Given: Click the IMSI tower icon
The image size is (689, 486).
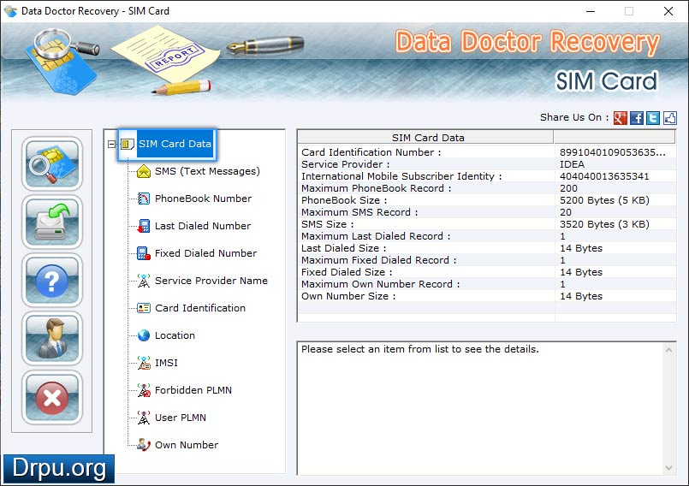Looking at the screenshot, I should (143, 363).
